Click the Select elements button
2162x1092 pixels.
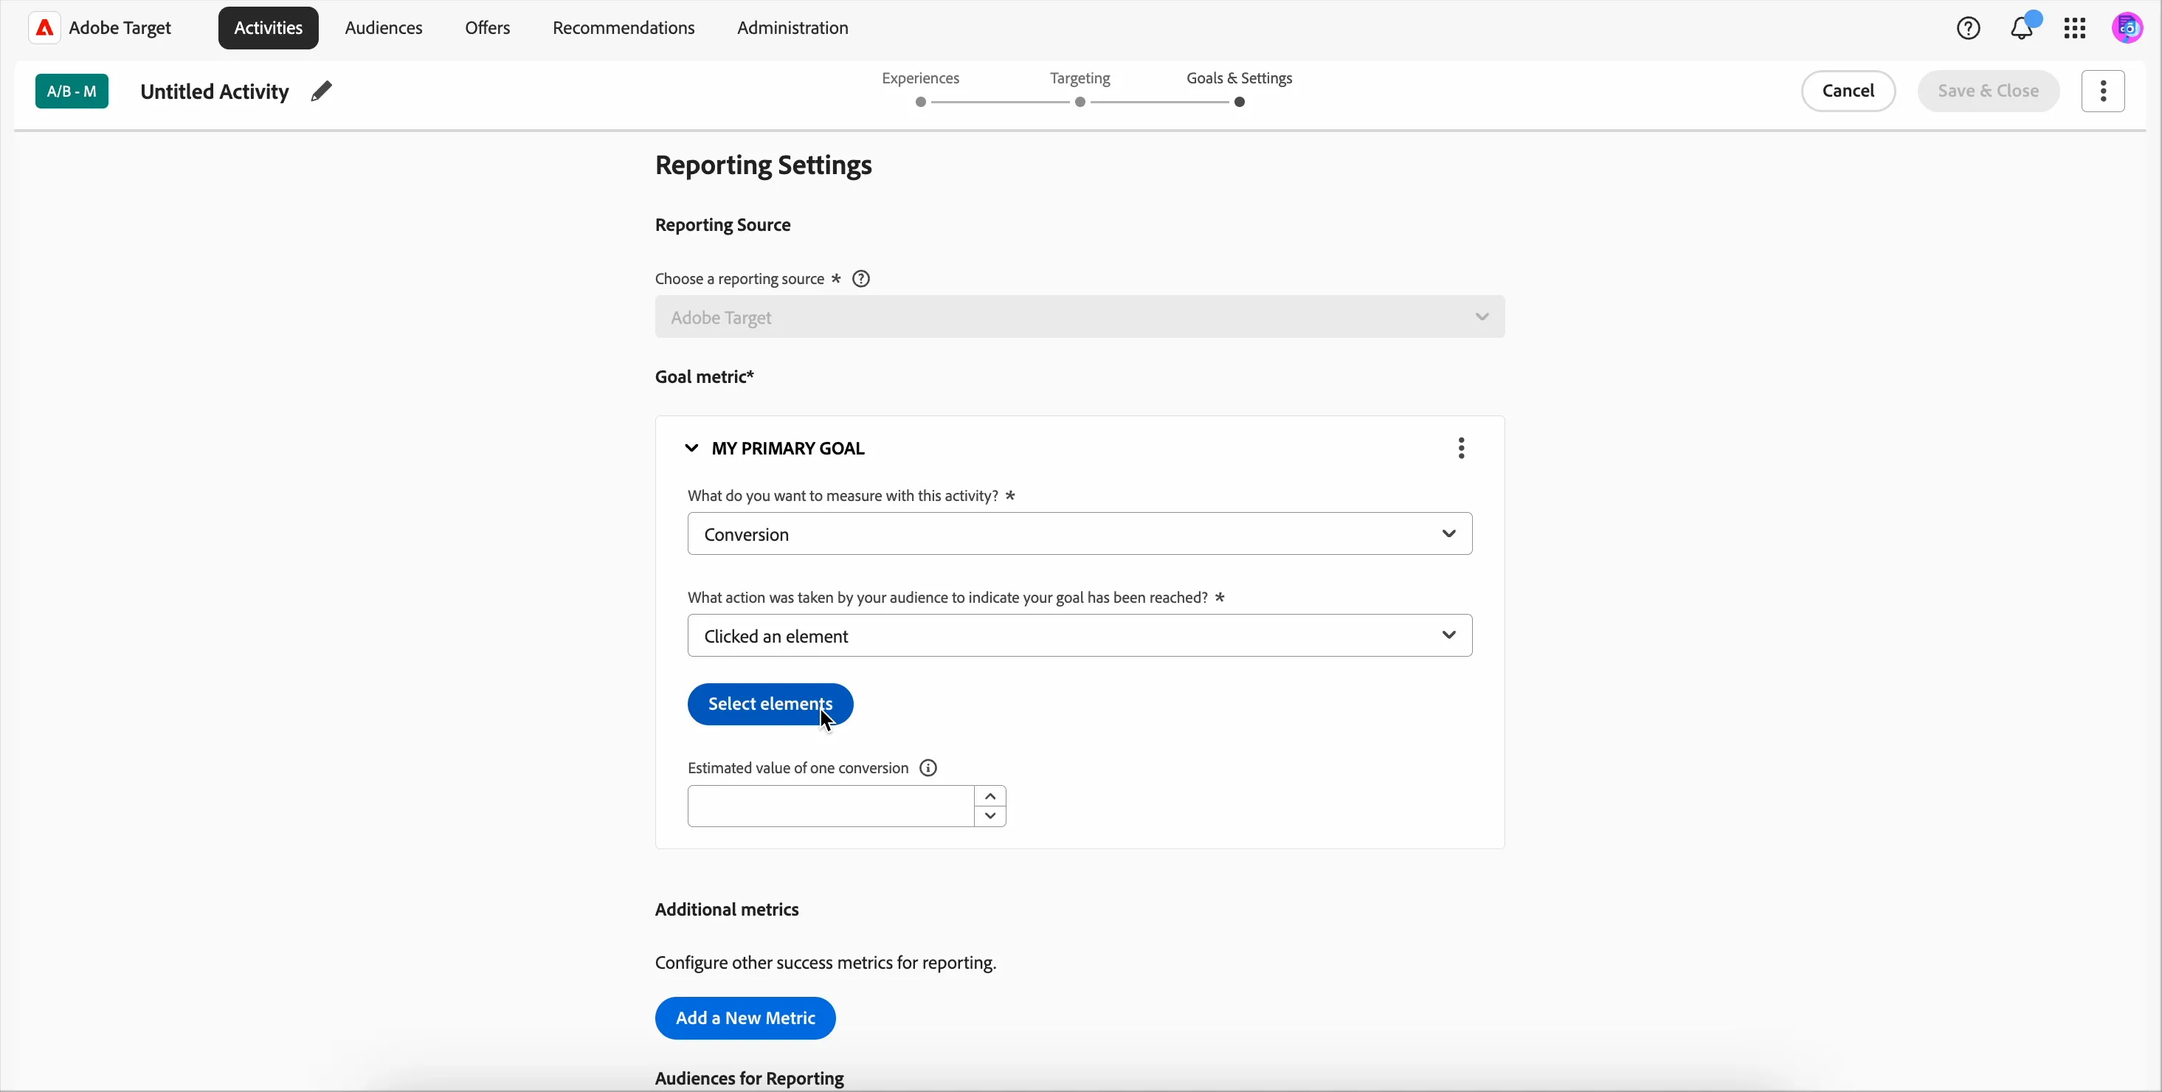point(770,704)
